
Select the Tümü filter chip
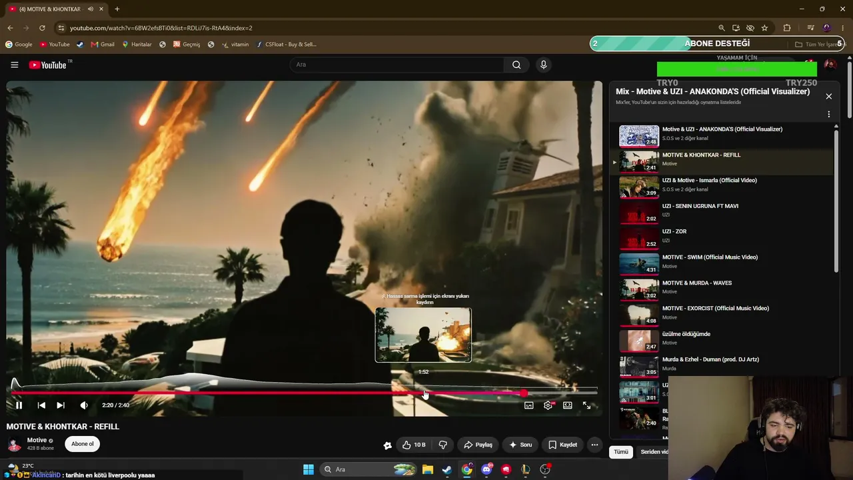pos(621,452)
